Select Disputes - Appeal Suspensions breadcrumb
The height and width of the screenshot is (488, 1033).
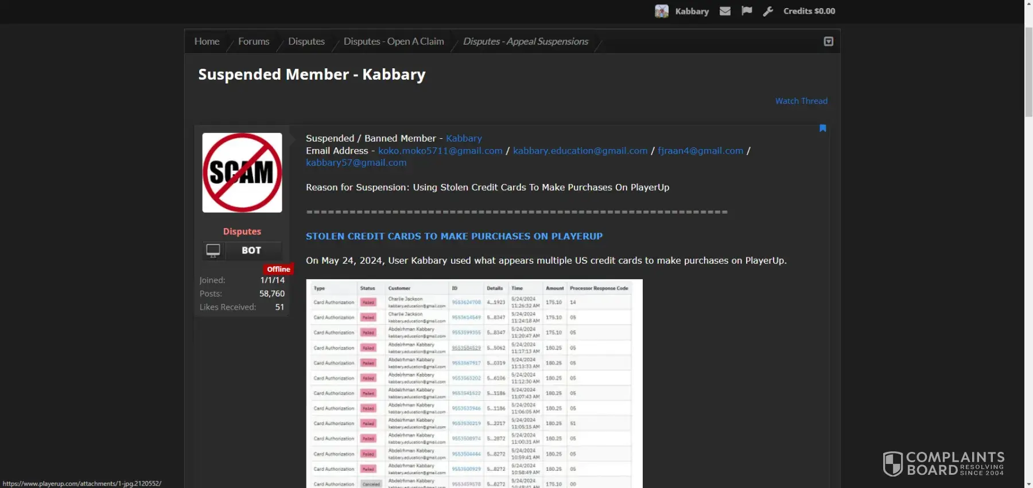pos(525,41)
